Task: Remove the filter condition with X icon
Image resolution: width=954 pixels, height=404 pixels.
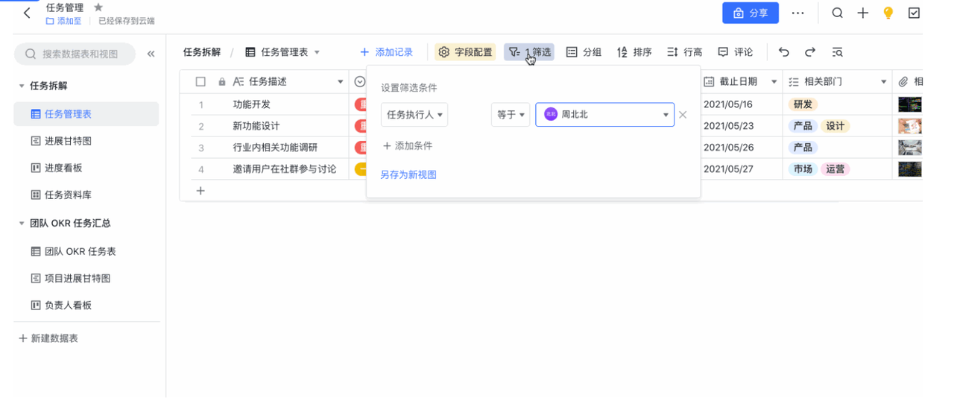Action: [683, 115]
